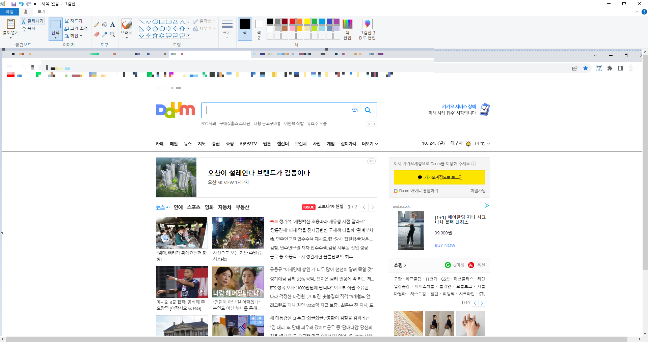The image size is (648, 342).
Task: Open Edit colors (색 편집) dialog
Action: point(347,29)
